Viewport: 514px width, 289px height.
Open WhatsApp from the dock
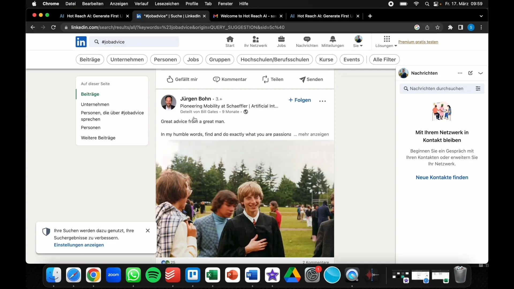(133, 275)
